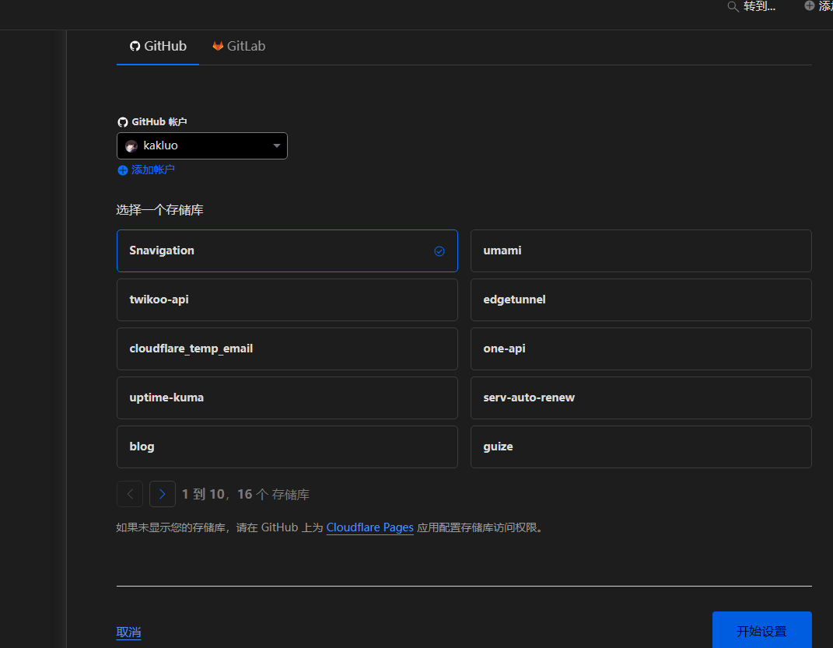Screen dimensions: 833x648
Task: Go to next page of repositories
Action: 163,494
